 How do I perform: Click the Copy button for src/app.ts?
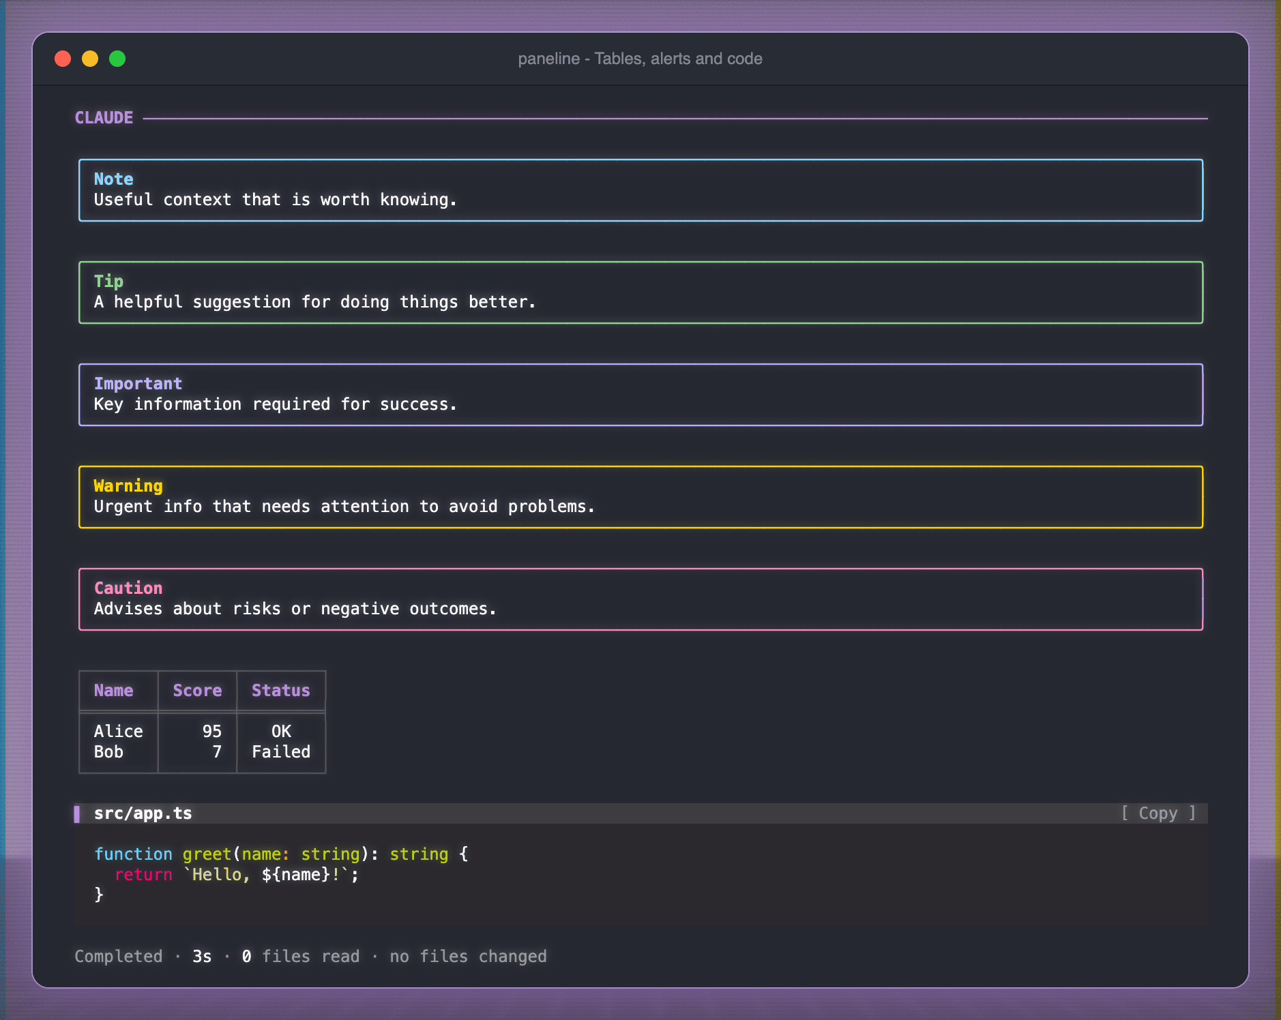1158,813
